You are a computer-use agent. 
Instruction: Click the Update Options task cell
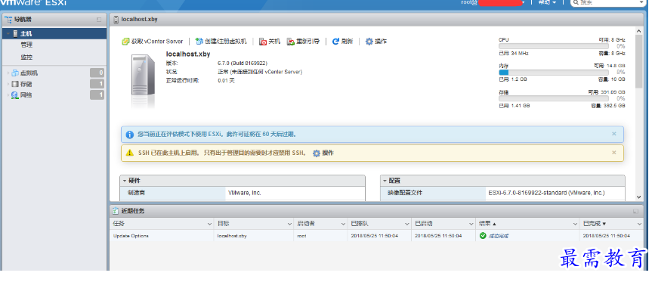click(162, 236)
